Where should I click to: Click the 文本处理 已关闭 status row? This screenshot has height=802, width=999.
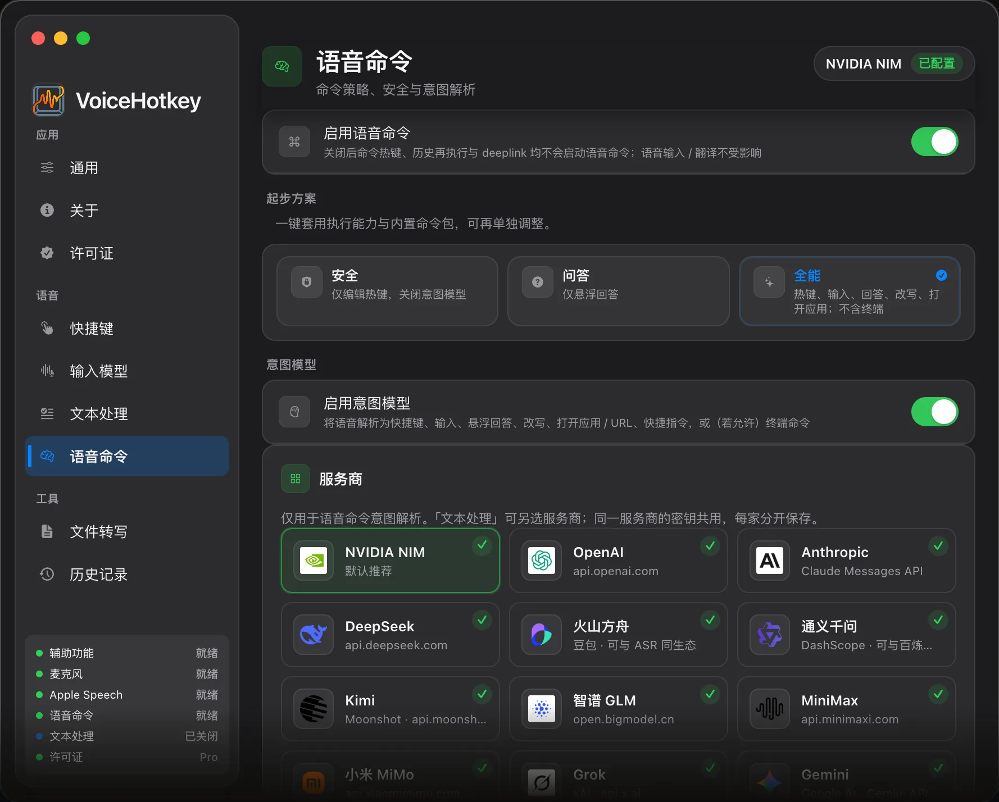coord(127,736)
